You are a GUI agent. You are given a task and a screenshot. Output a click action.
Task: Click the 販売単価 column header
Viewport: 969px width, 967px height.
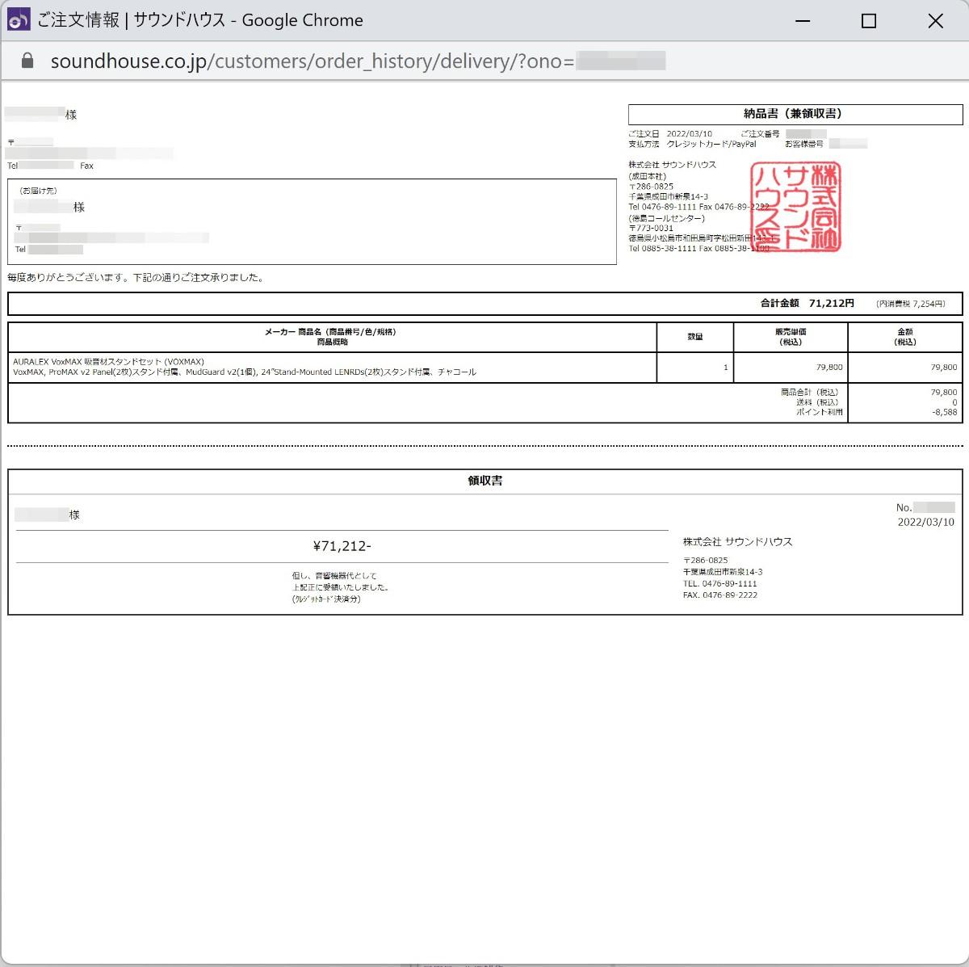coord(790,337)
